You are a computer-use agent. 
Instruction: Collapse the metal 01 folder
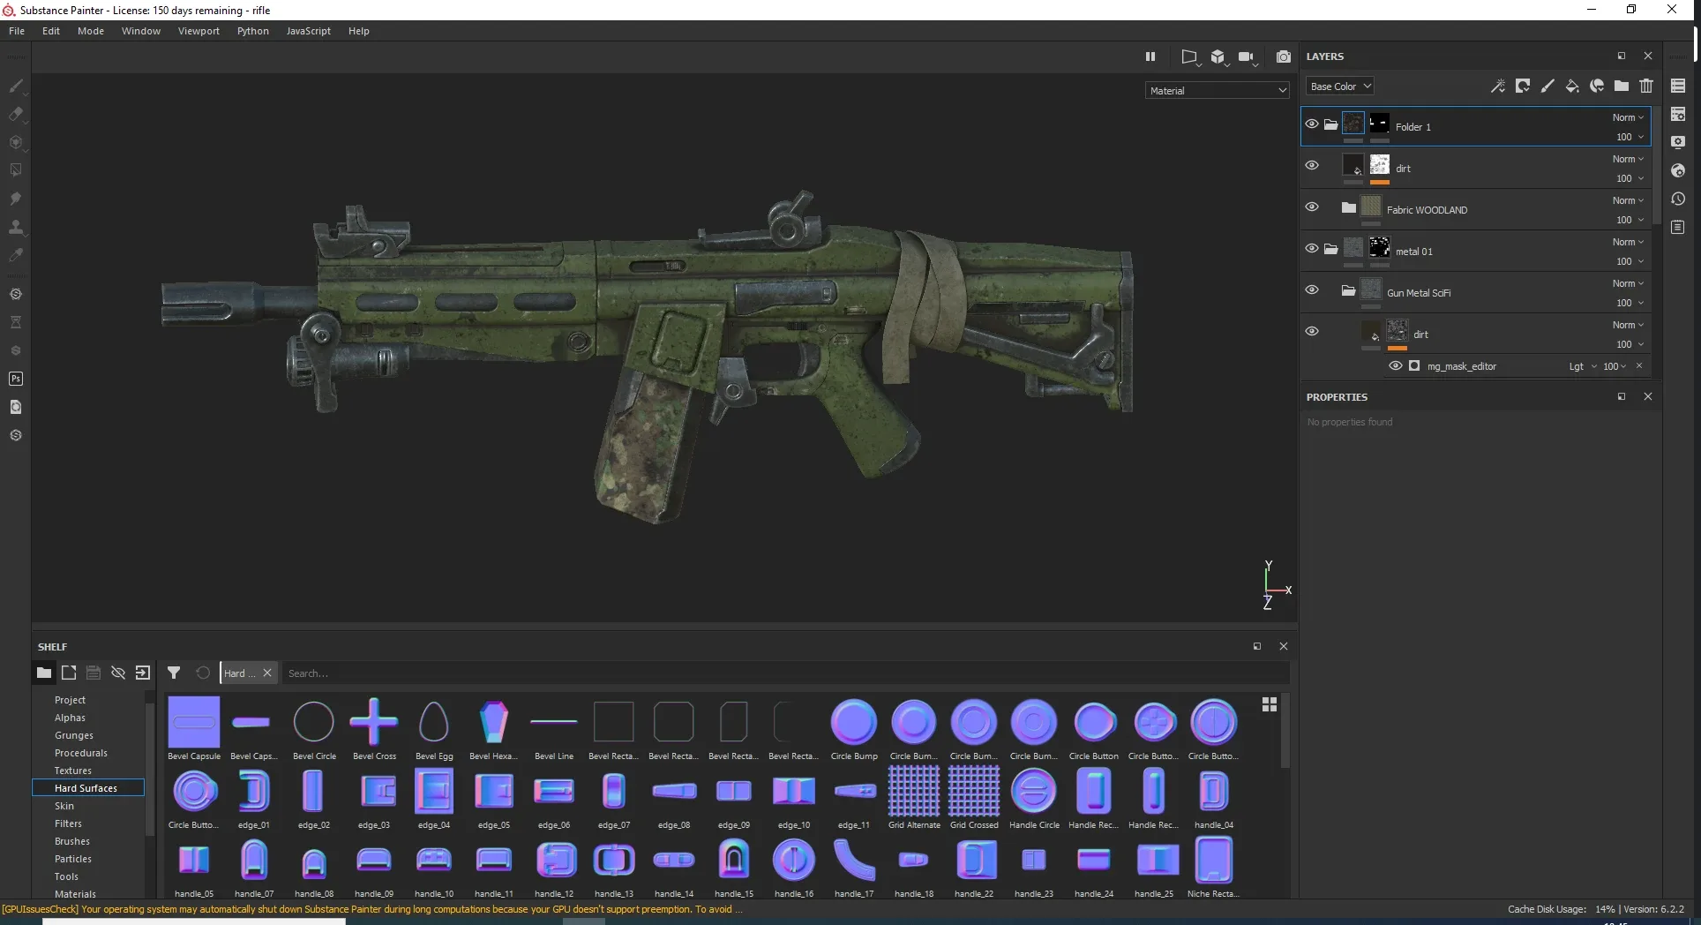coord(1330,248)
